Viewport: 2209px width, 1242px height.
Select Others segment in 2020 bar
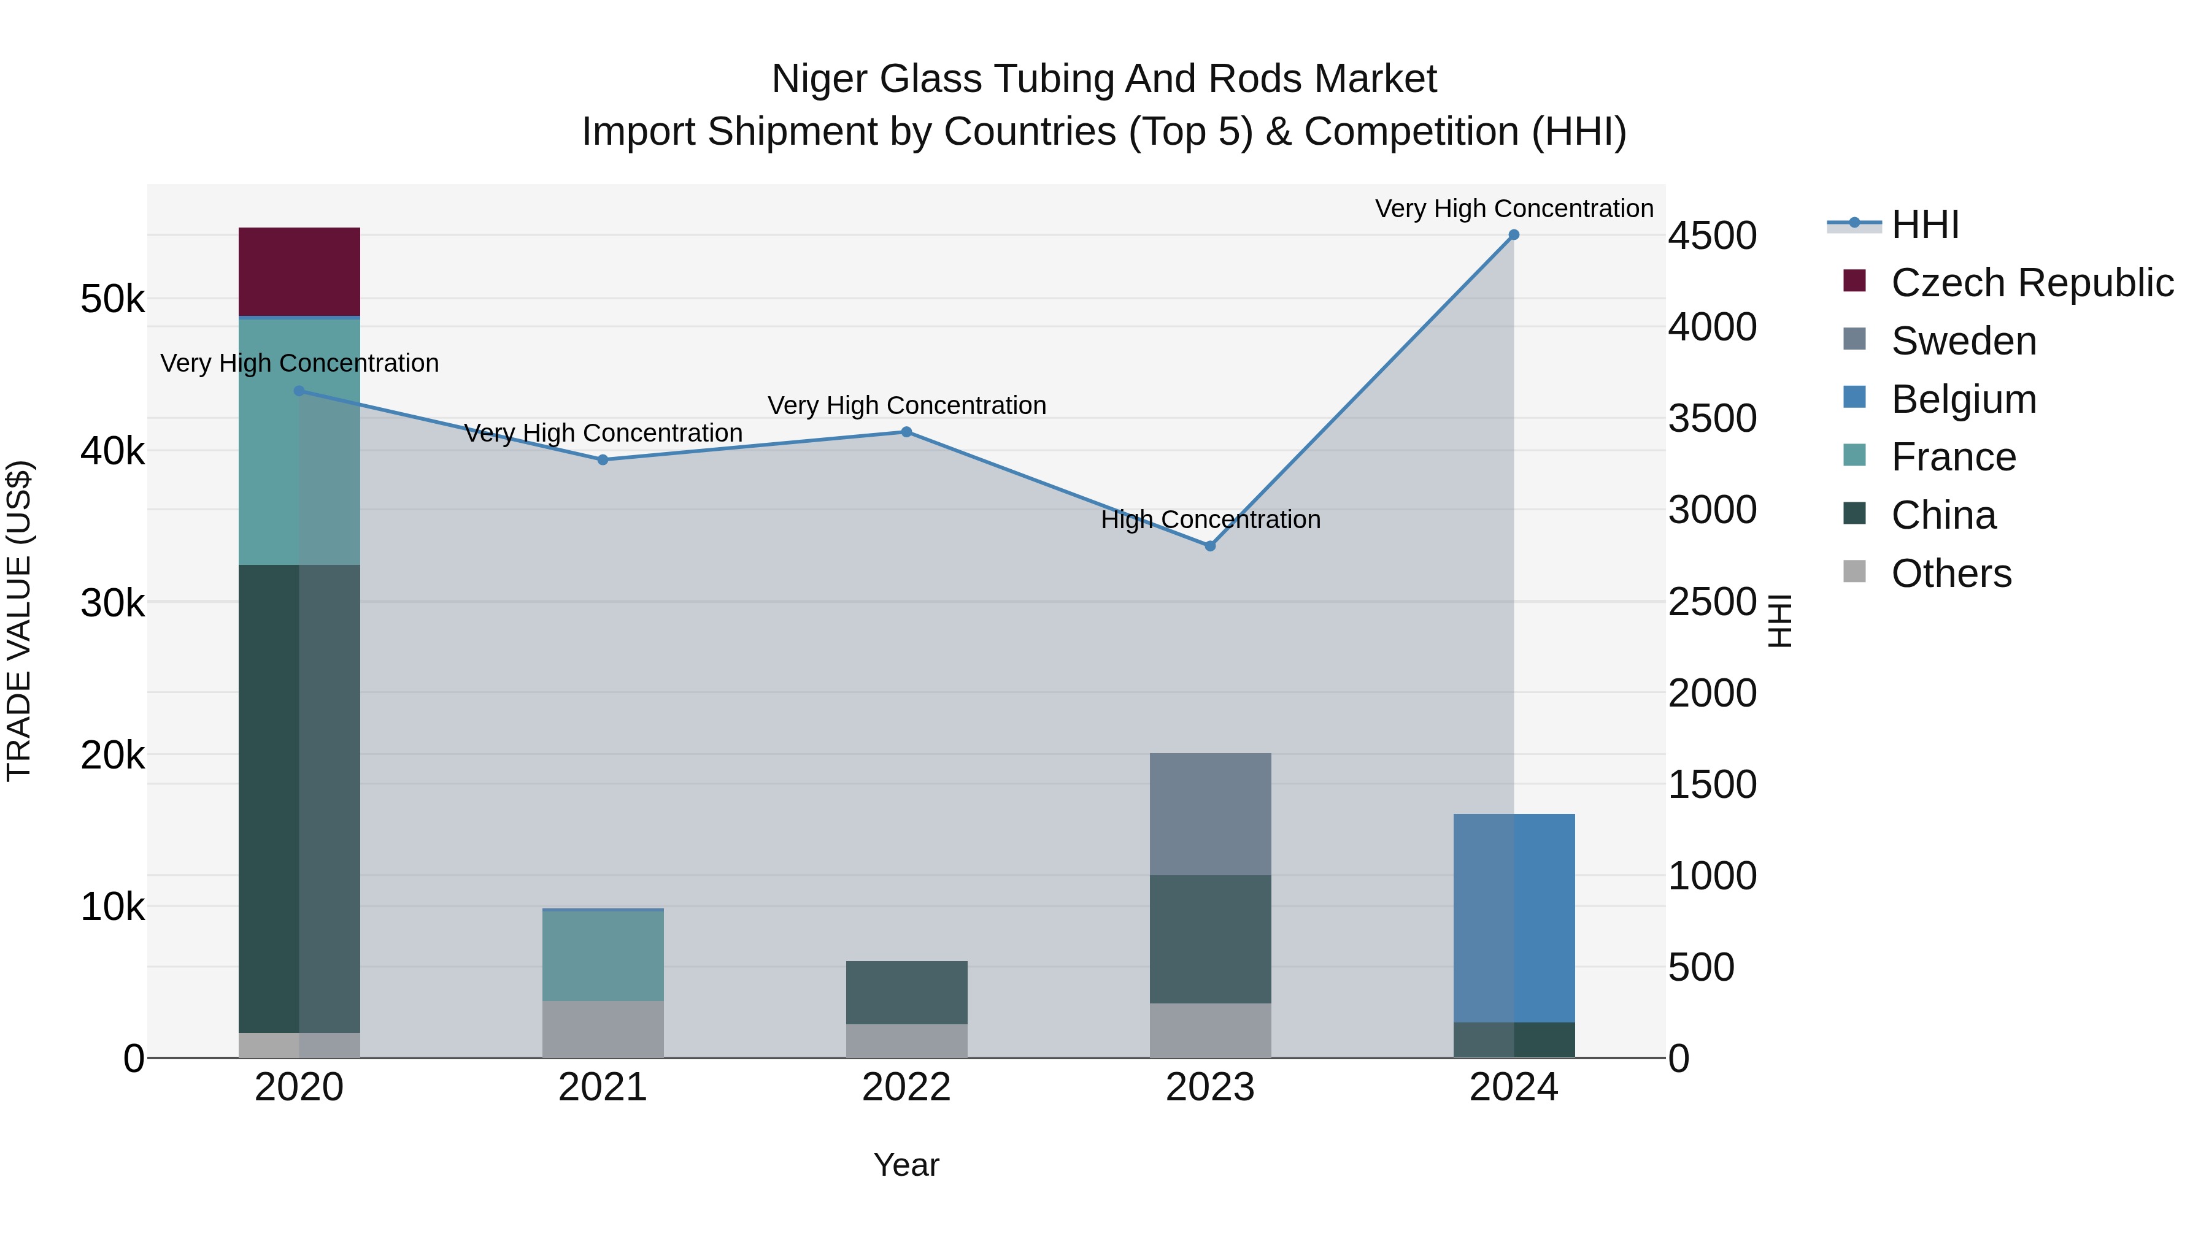299,1045
